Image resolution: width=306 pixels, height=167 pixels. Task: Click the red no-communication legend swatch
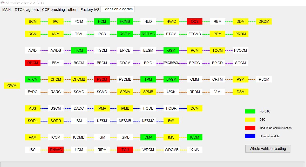[x=250, y=128]
